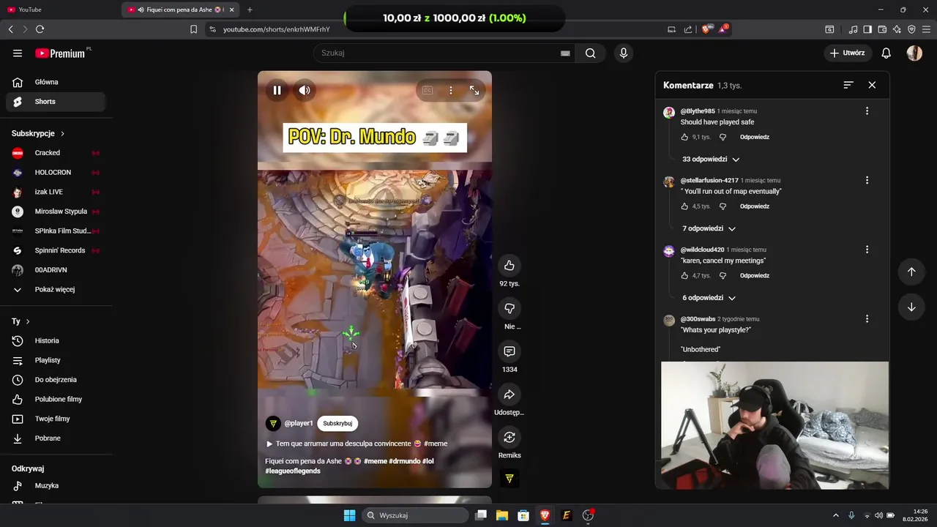Like @stellarfusion-4217's comment
This screenshot has width=937, height=527.
pyautogui.click(x=685, y=206)
